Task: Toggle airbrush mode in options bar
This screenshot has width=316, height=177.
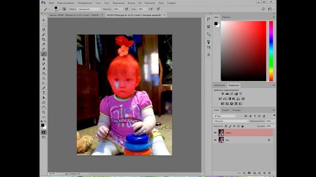Action: (151, 9)
